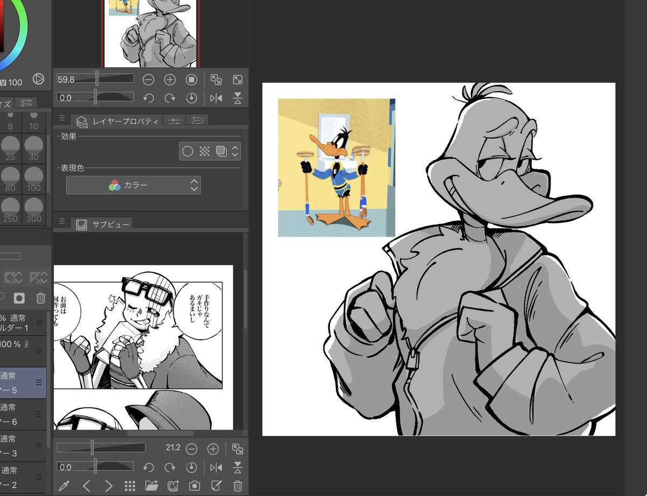Toggle horizontal flip in Navigator
This screenshot has width=647, height=496.
pyautogui.click(x=216, y=98)
